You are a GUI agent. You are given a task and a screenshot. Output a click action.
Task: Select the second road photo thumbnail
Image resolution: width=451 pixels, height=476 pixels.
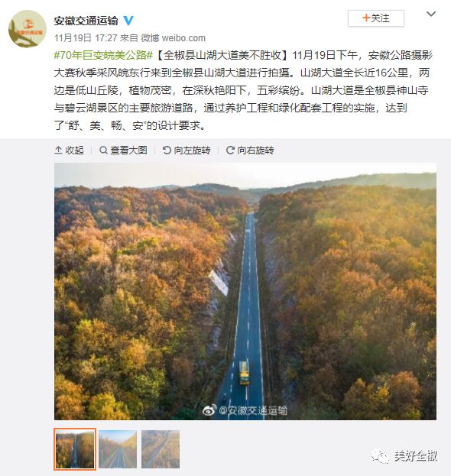118,449
